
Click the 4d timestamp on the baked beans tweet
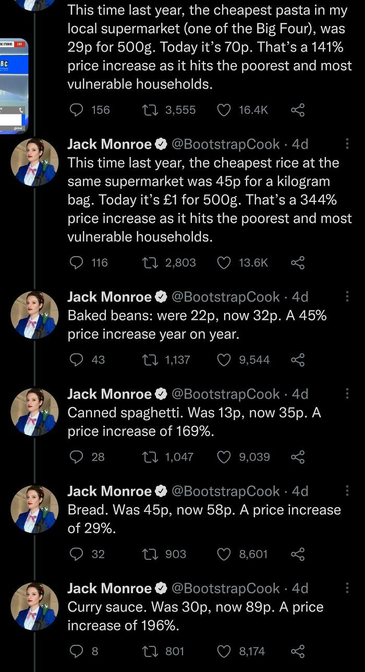pyautogui.click(x=301, y=296)
